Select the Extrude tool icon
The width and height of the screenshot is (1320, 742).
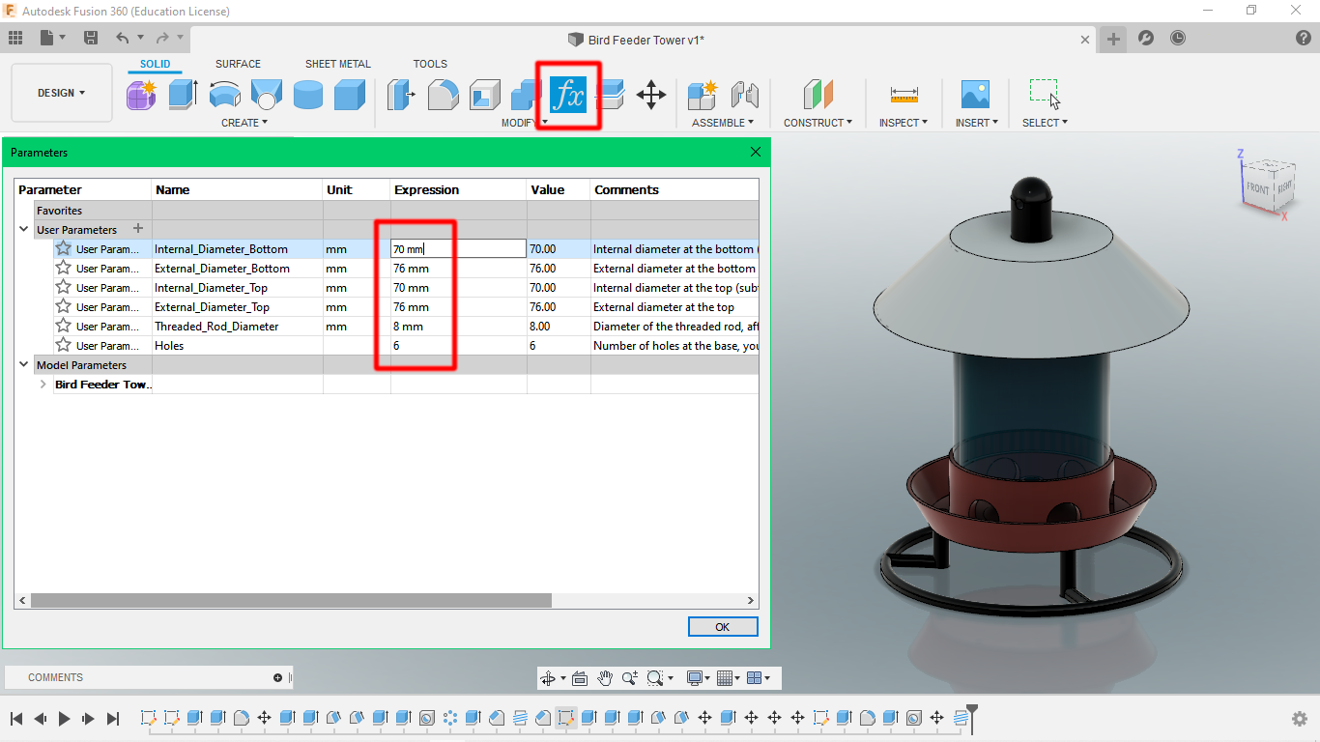(x=183, y=95)
